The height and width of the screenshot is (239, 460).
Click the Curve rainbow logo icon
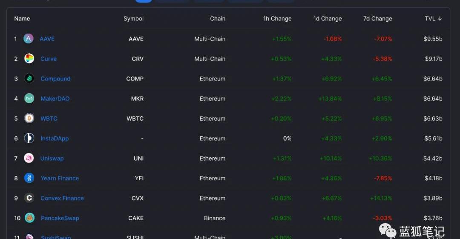[x=29, y=59]
